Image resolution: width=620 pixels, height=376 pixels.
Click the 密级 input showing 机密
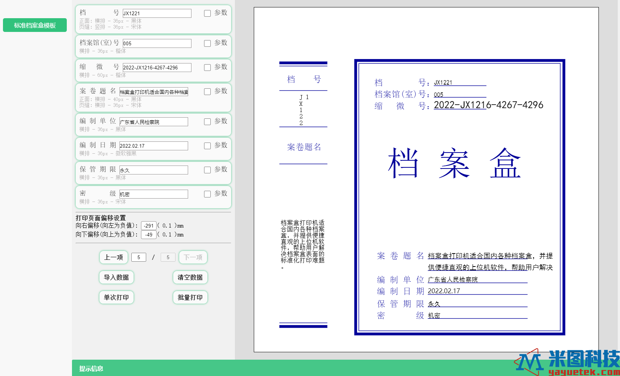point(154,194)
